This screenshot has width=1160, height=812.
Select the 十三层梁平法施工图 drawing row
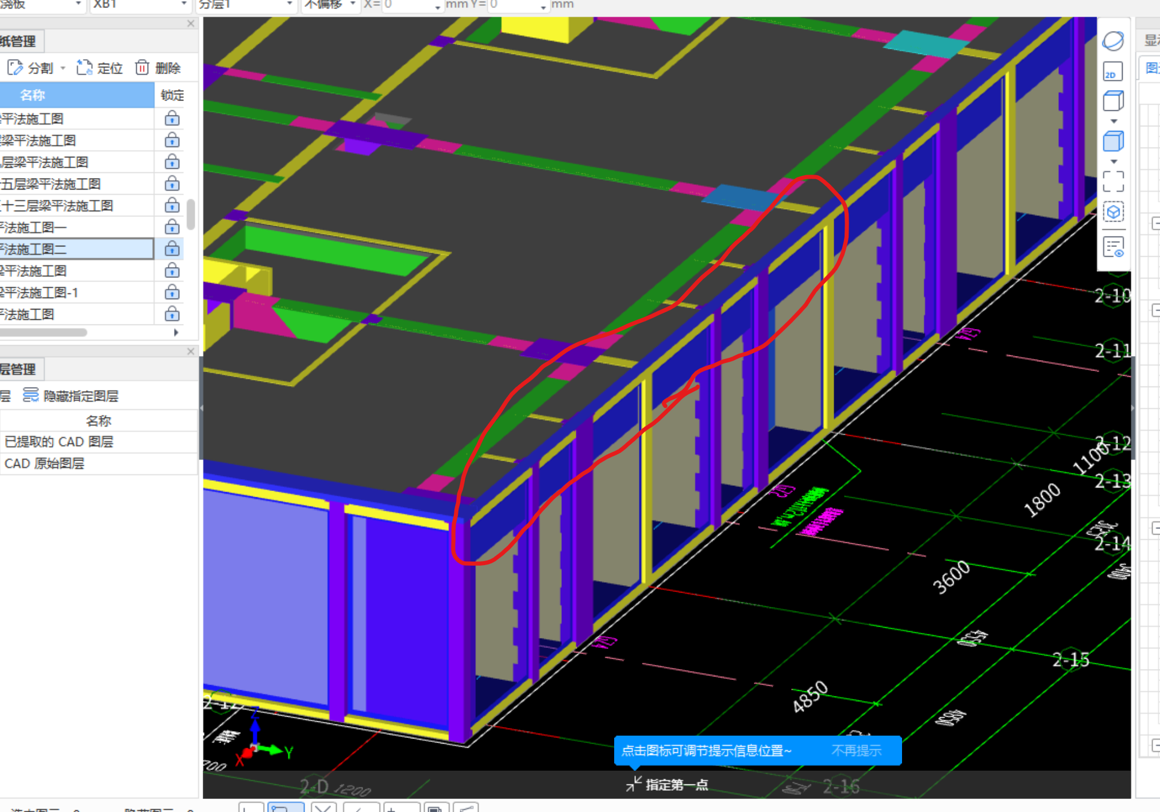click(77, 206)
